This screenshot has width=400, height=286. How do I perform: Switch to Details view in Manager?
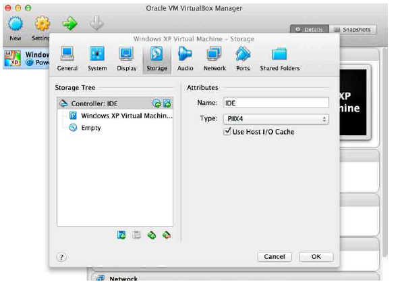(x=310, y=30)
